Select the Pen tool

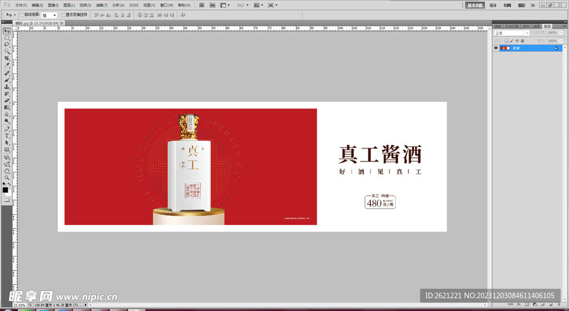coord(7,129)
